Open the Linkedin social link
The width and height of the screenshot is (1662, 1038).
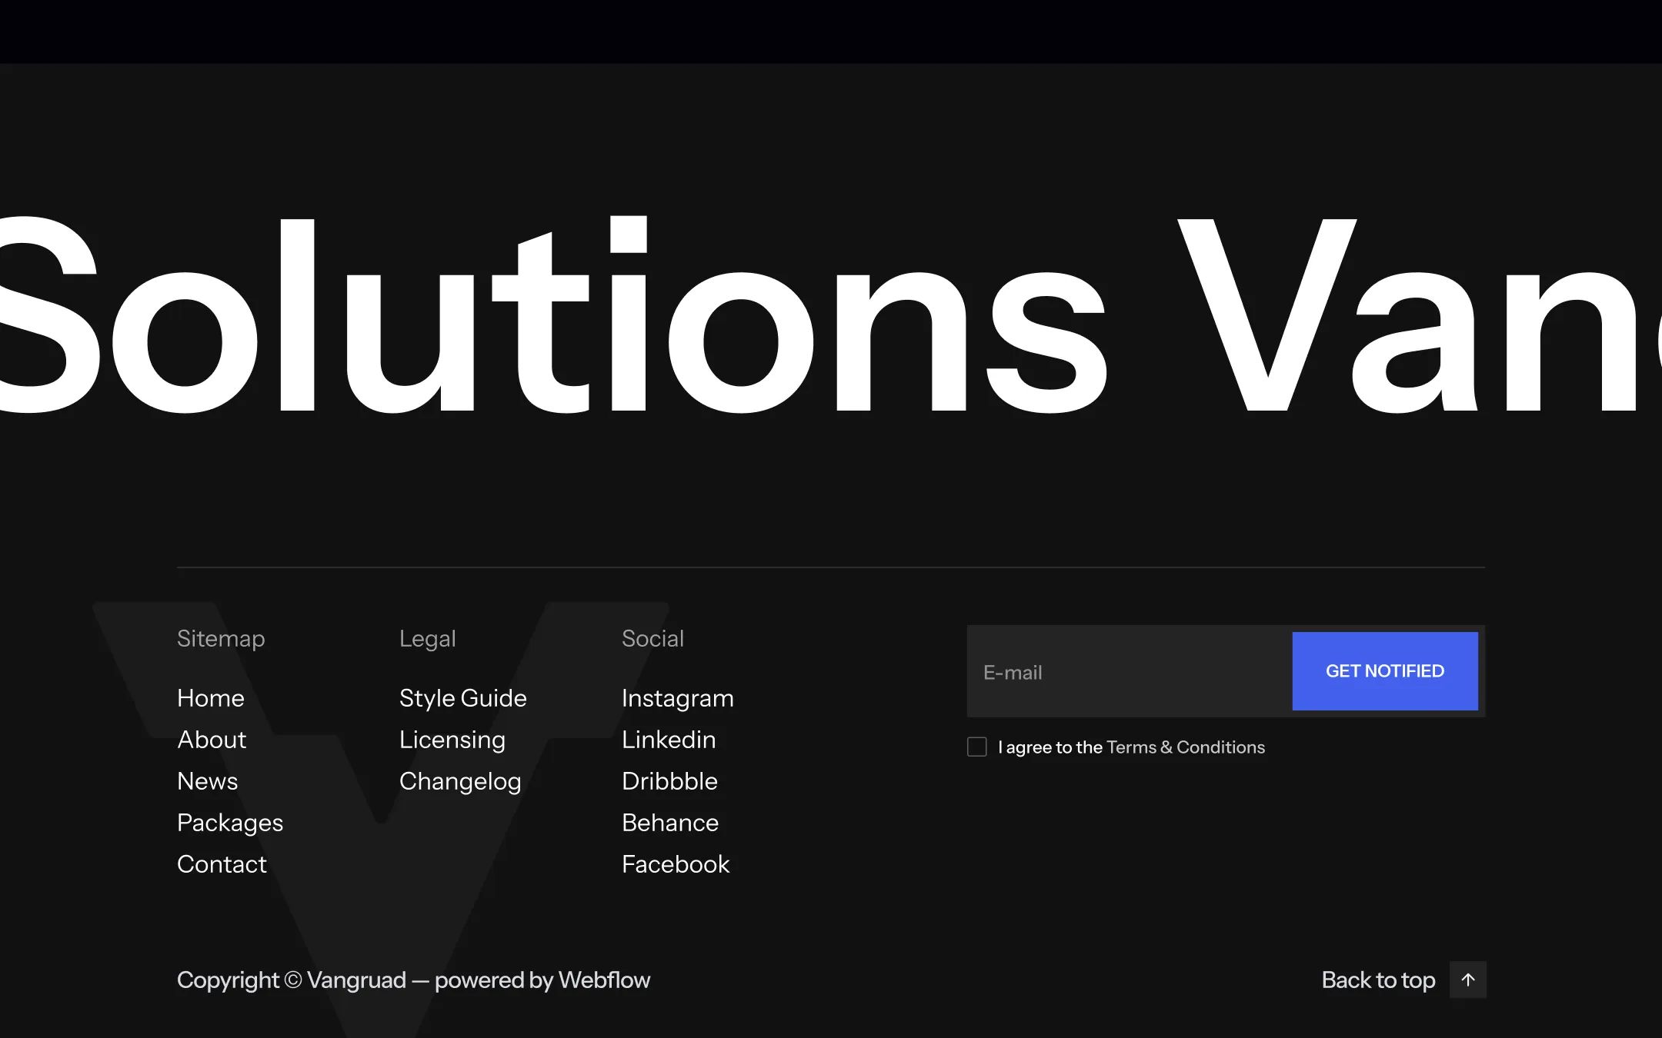[669, 740]
